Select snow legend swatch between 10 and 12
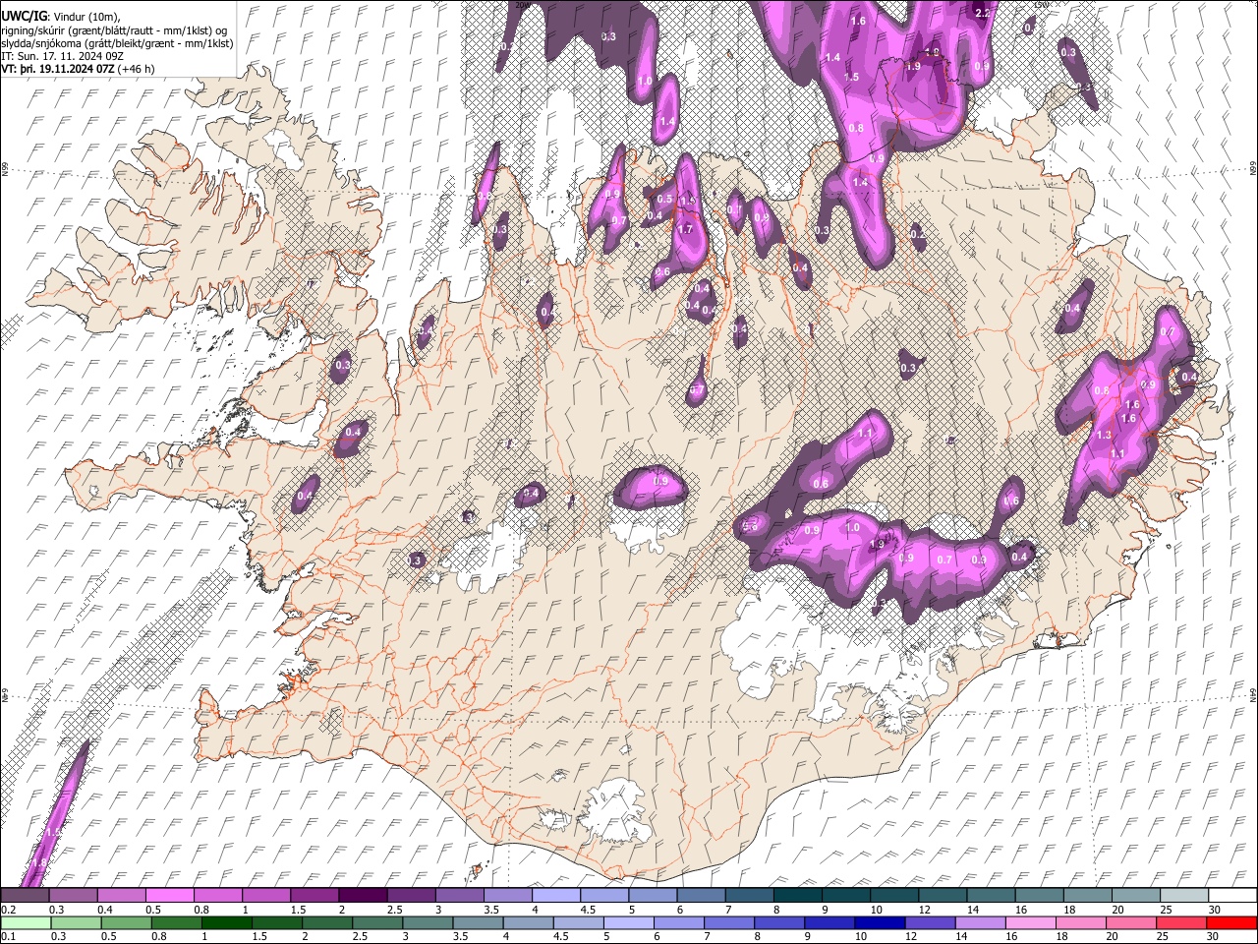This screenshot has width=1258, height=944. [x=894, y=895]
